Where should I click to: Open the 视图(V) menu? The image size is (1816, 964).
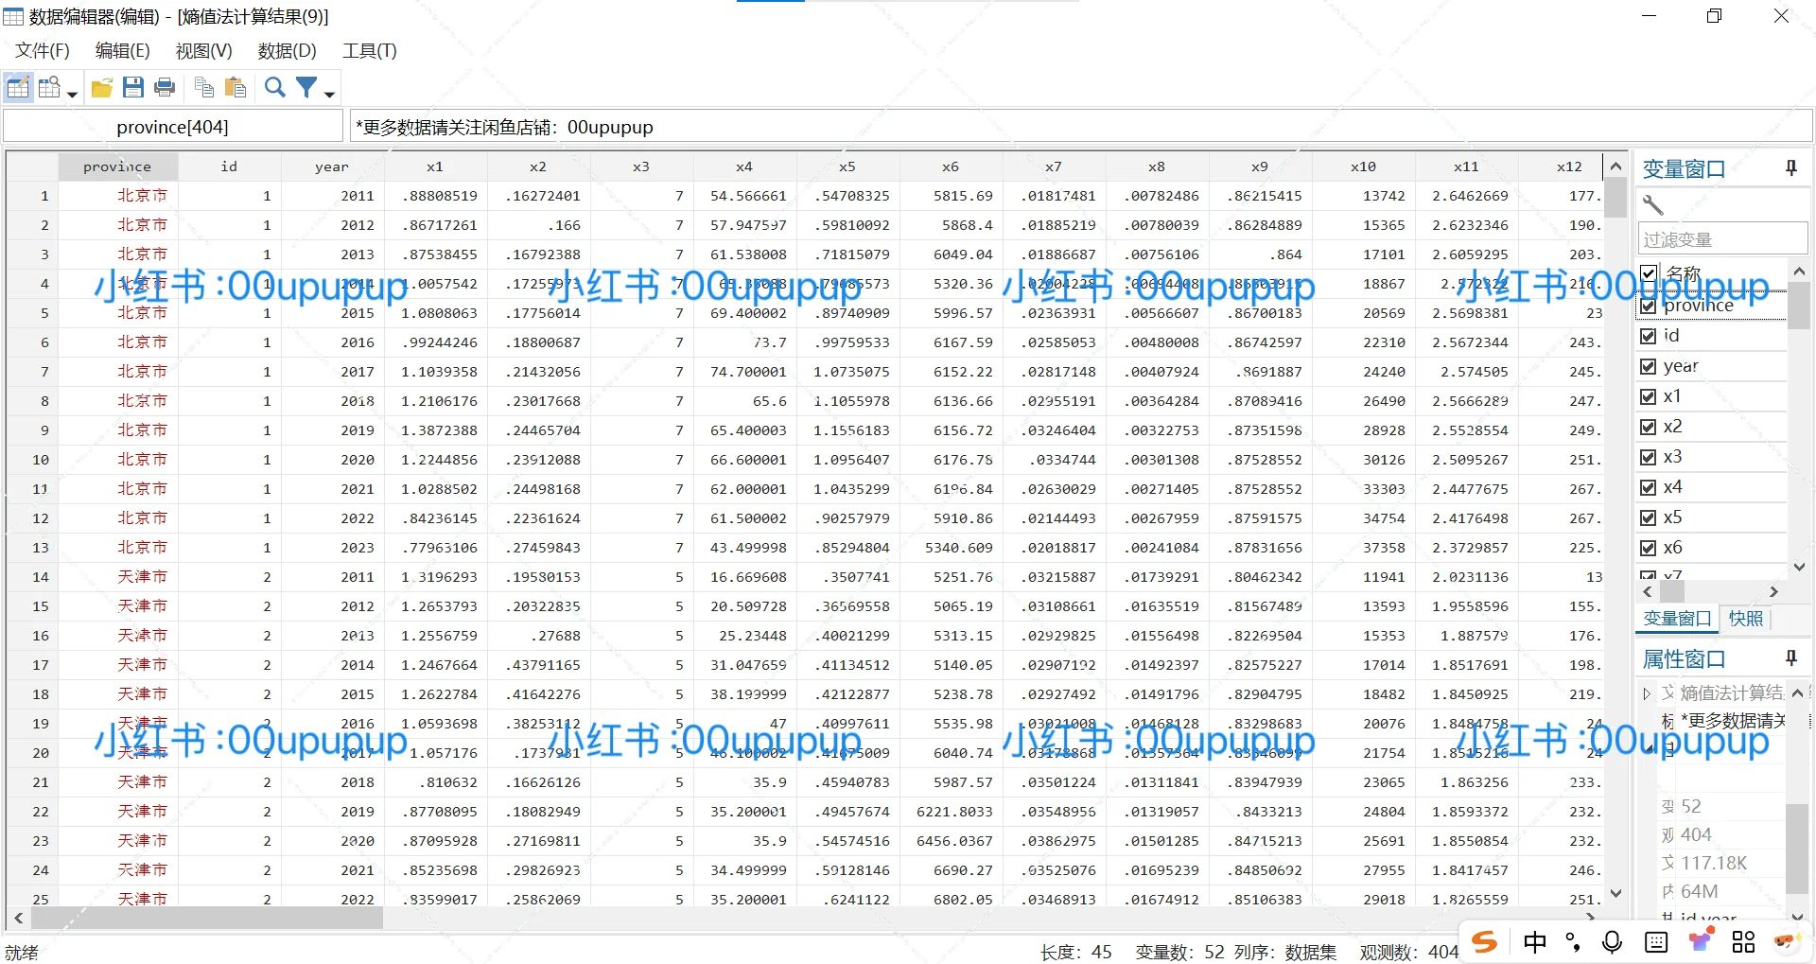click(203, 51)
